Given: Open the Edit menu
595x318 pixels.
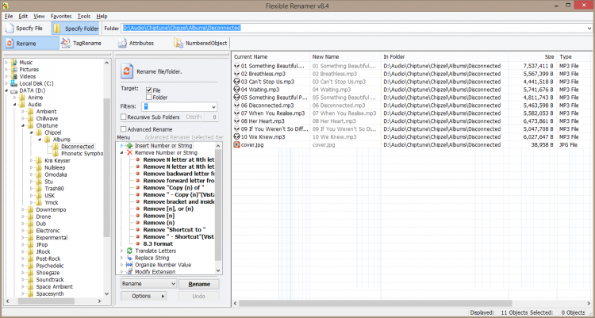Looking at the screenshot, I should coord(23,17).
